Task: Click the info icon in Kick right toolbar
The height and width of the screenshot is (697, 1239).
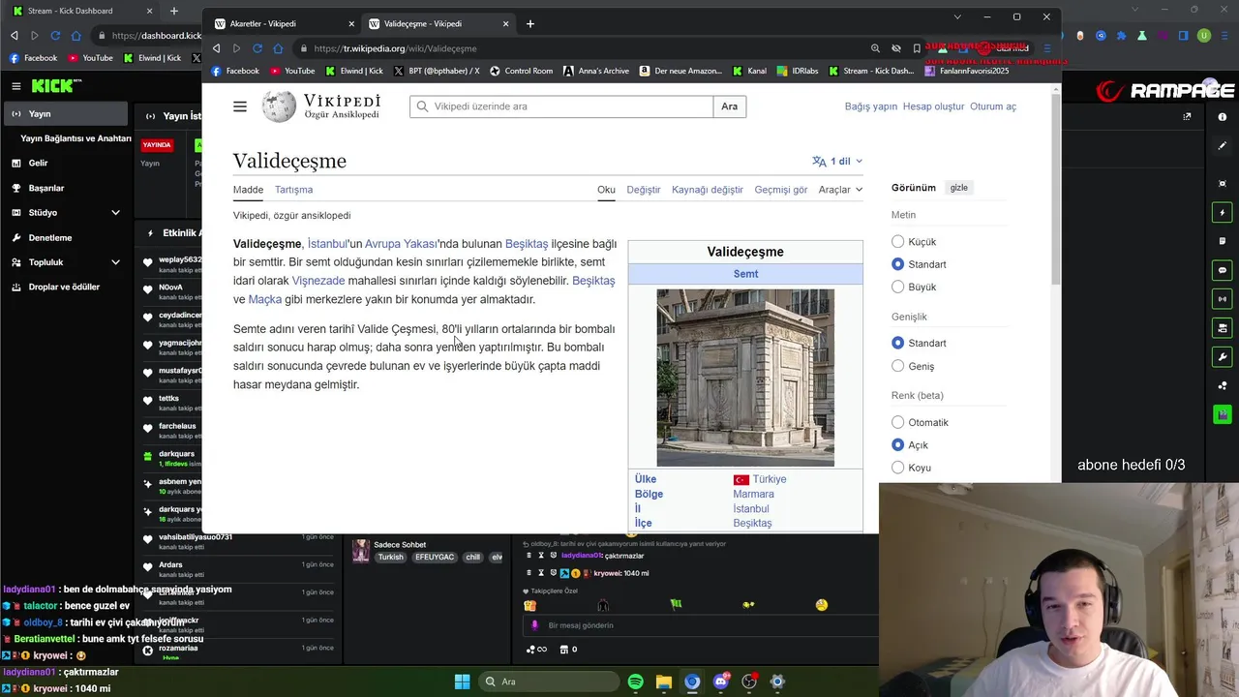Action: 1223,116
